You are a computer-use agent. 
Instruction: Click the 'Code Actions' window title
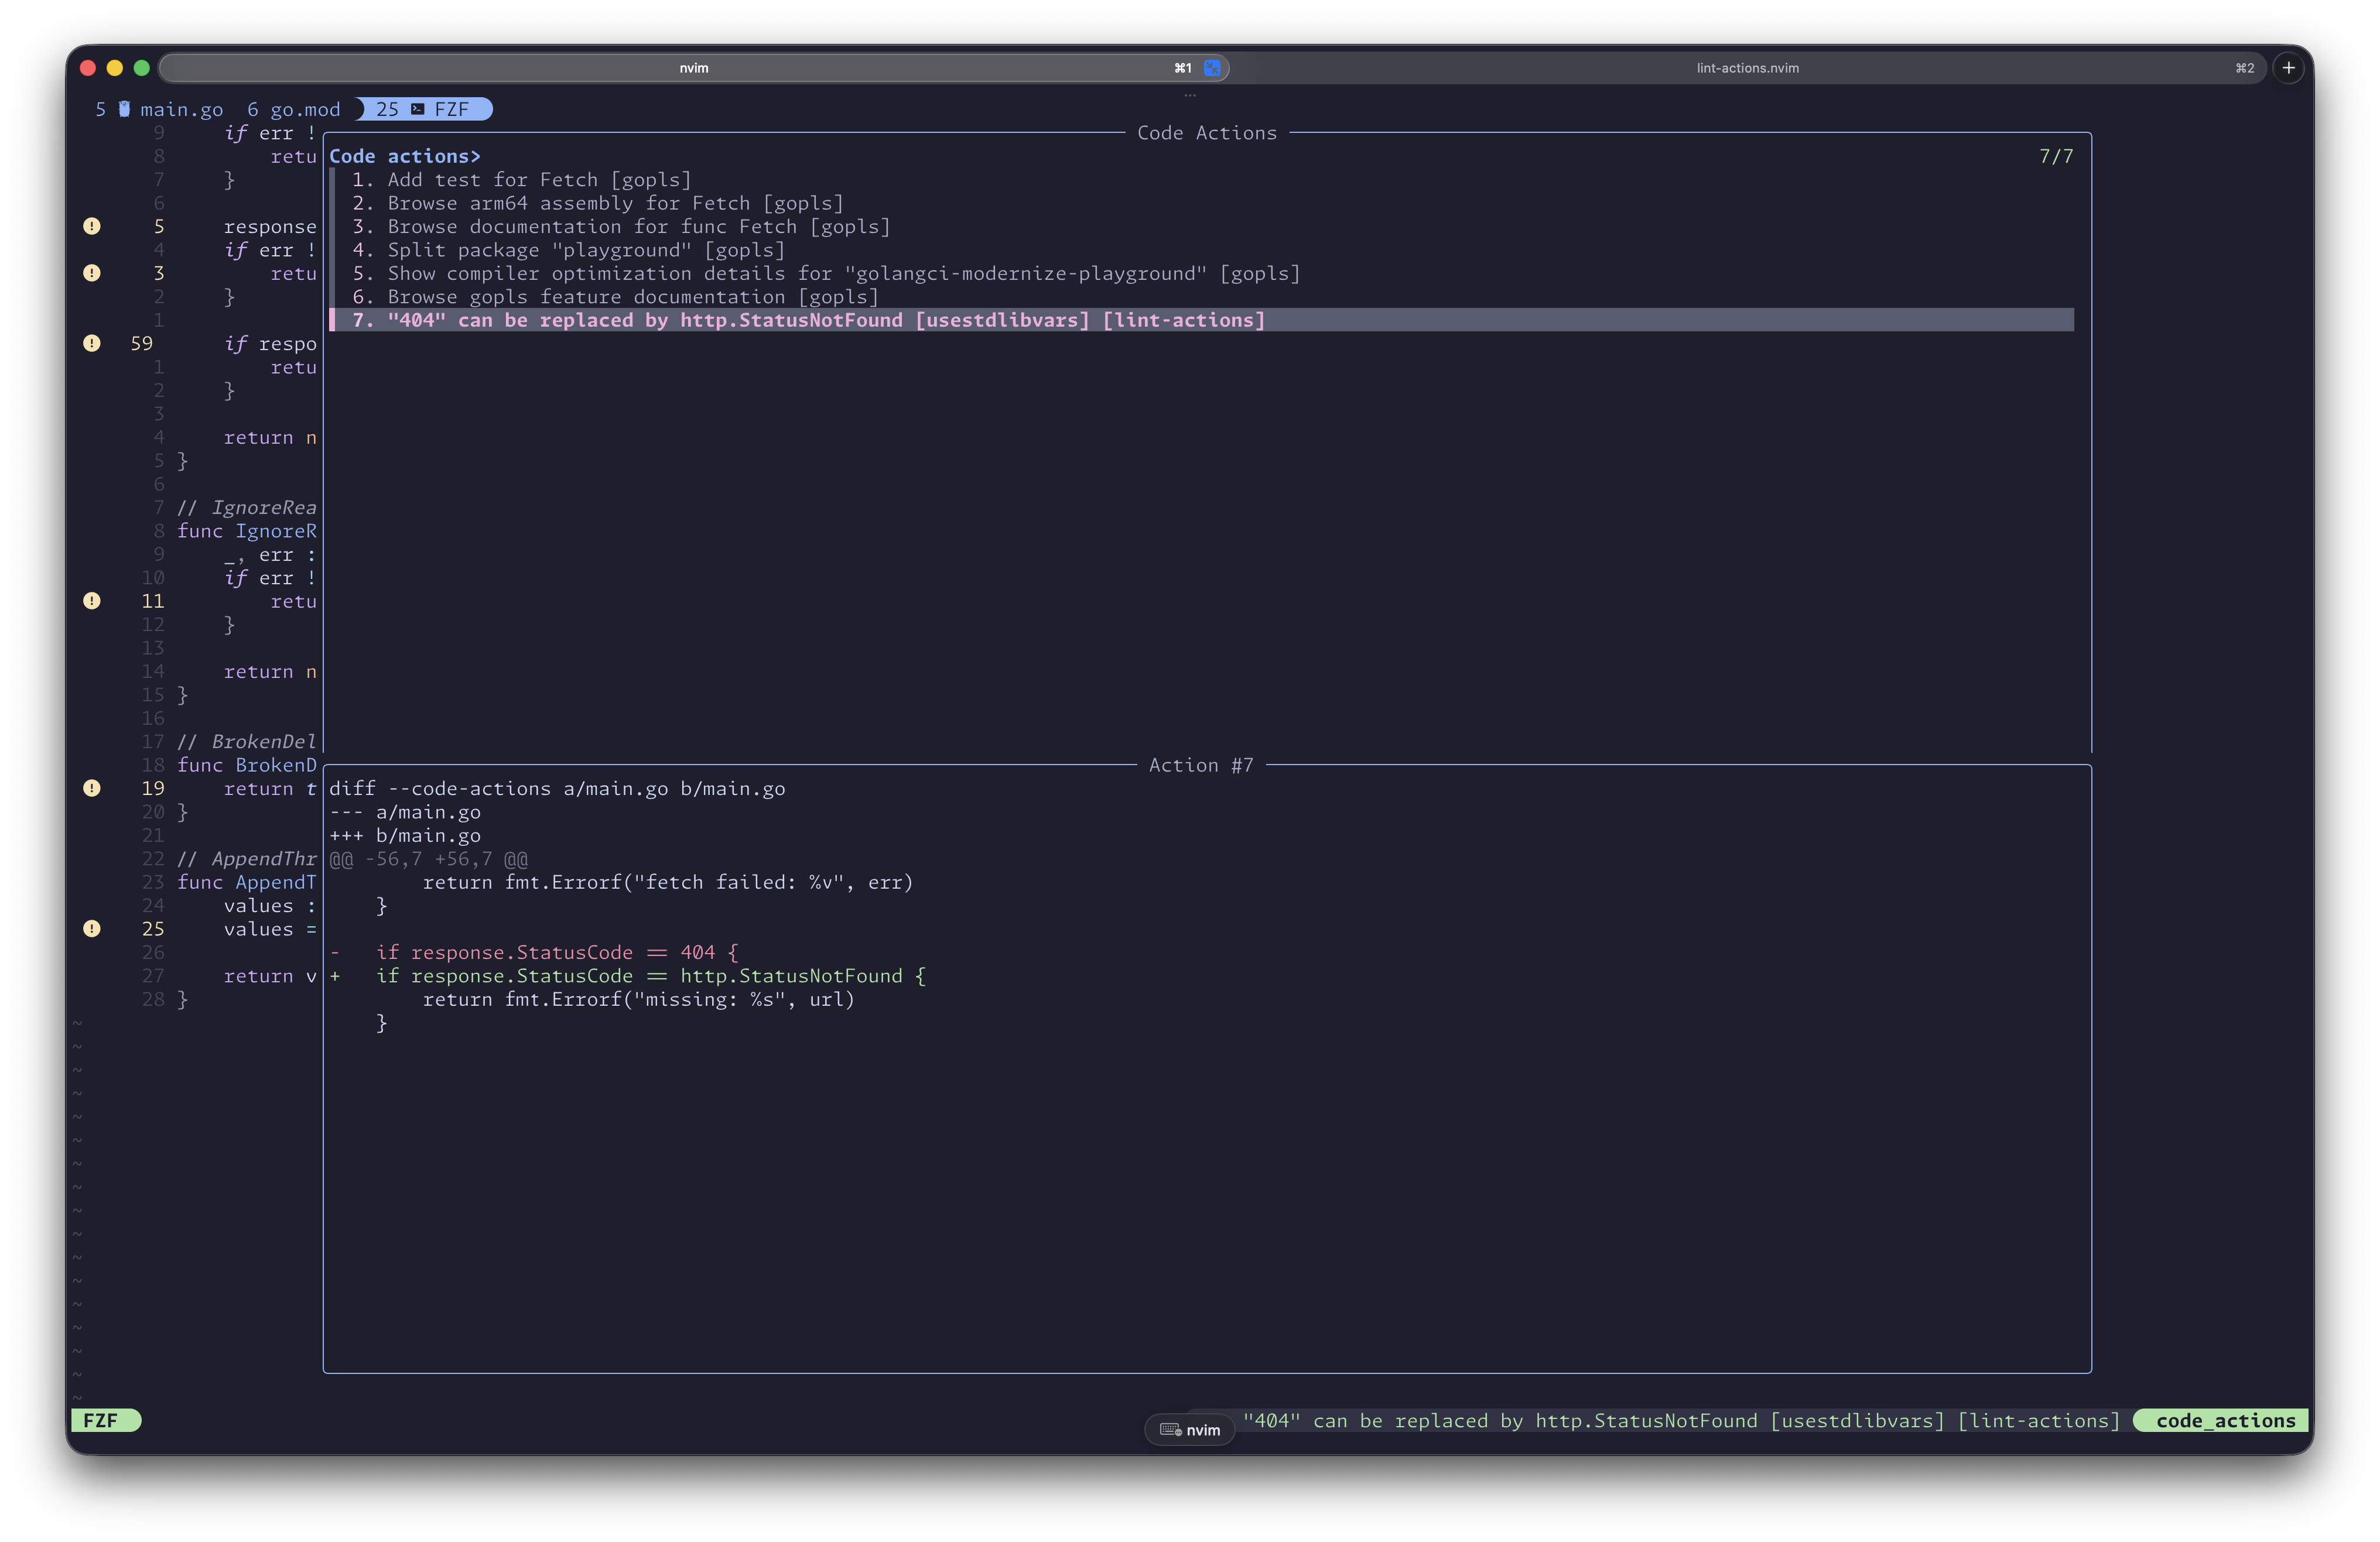pyautogui.click(x=1207, y=133)
